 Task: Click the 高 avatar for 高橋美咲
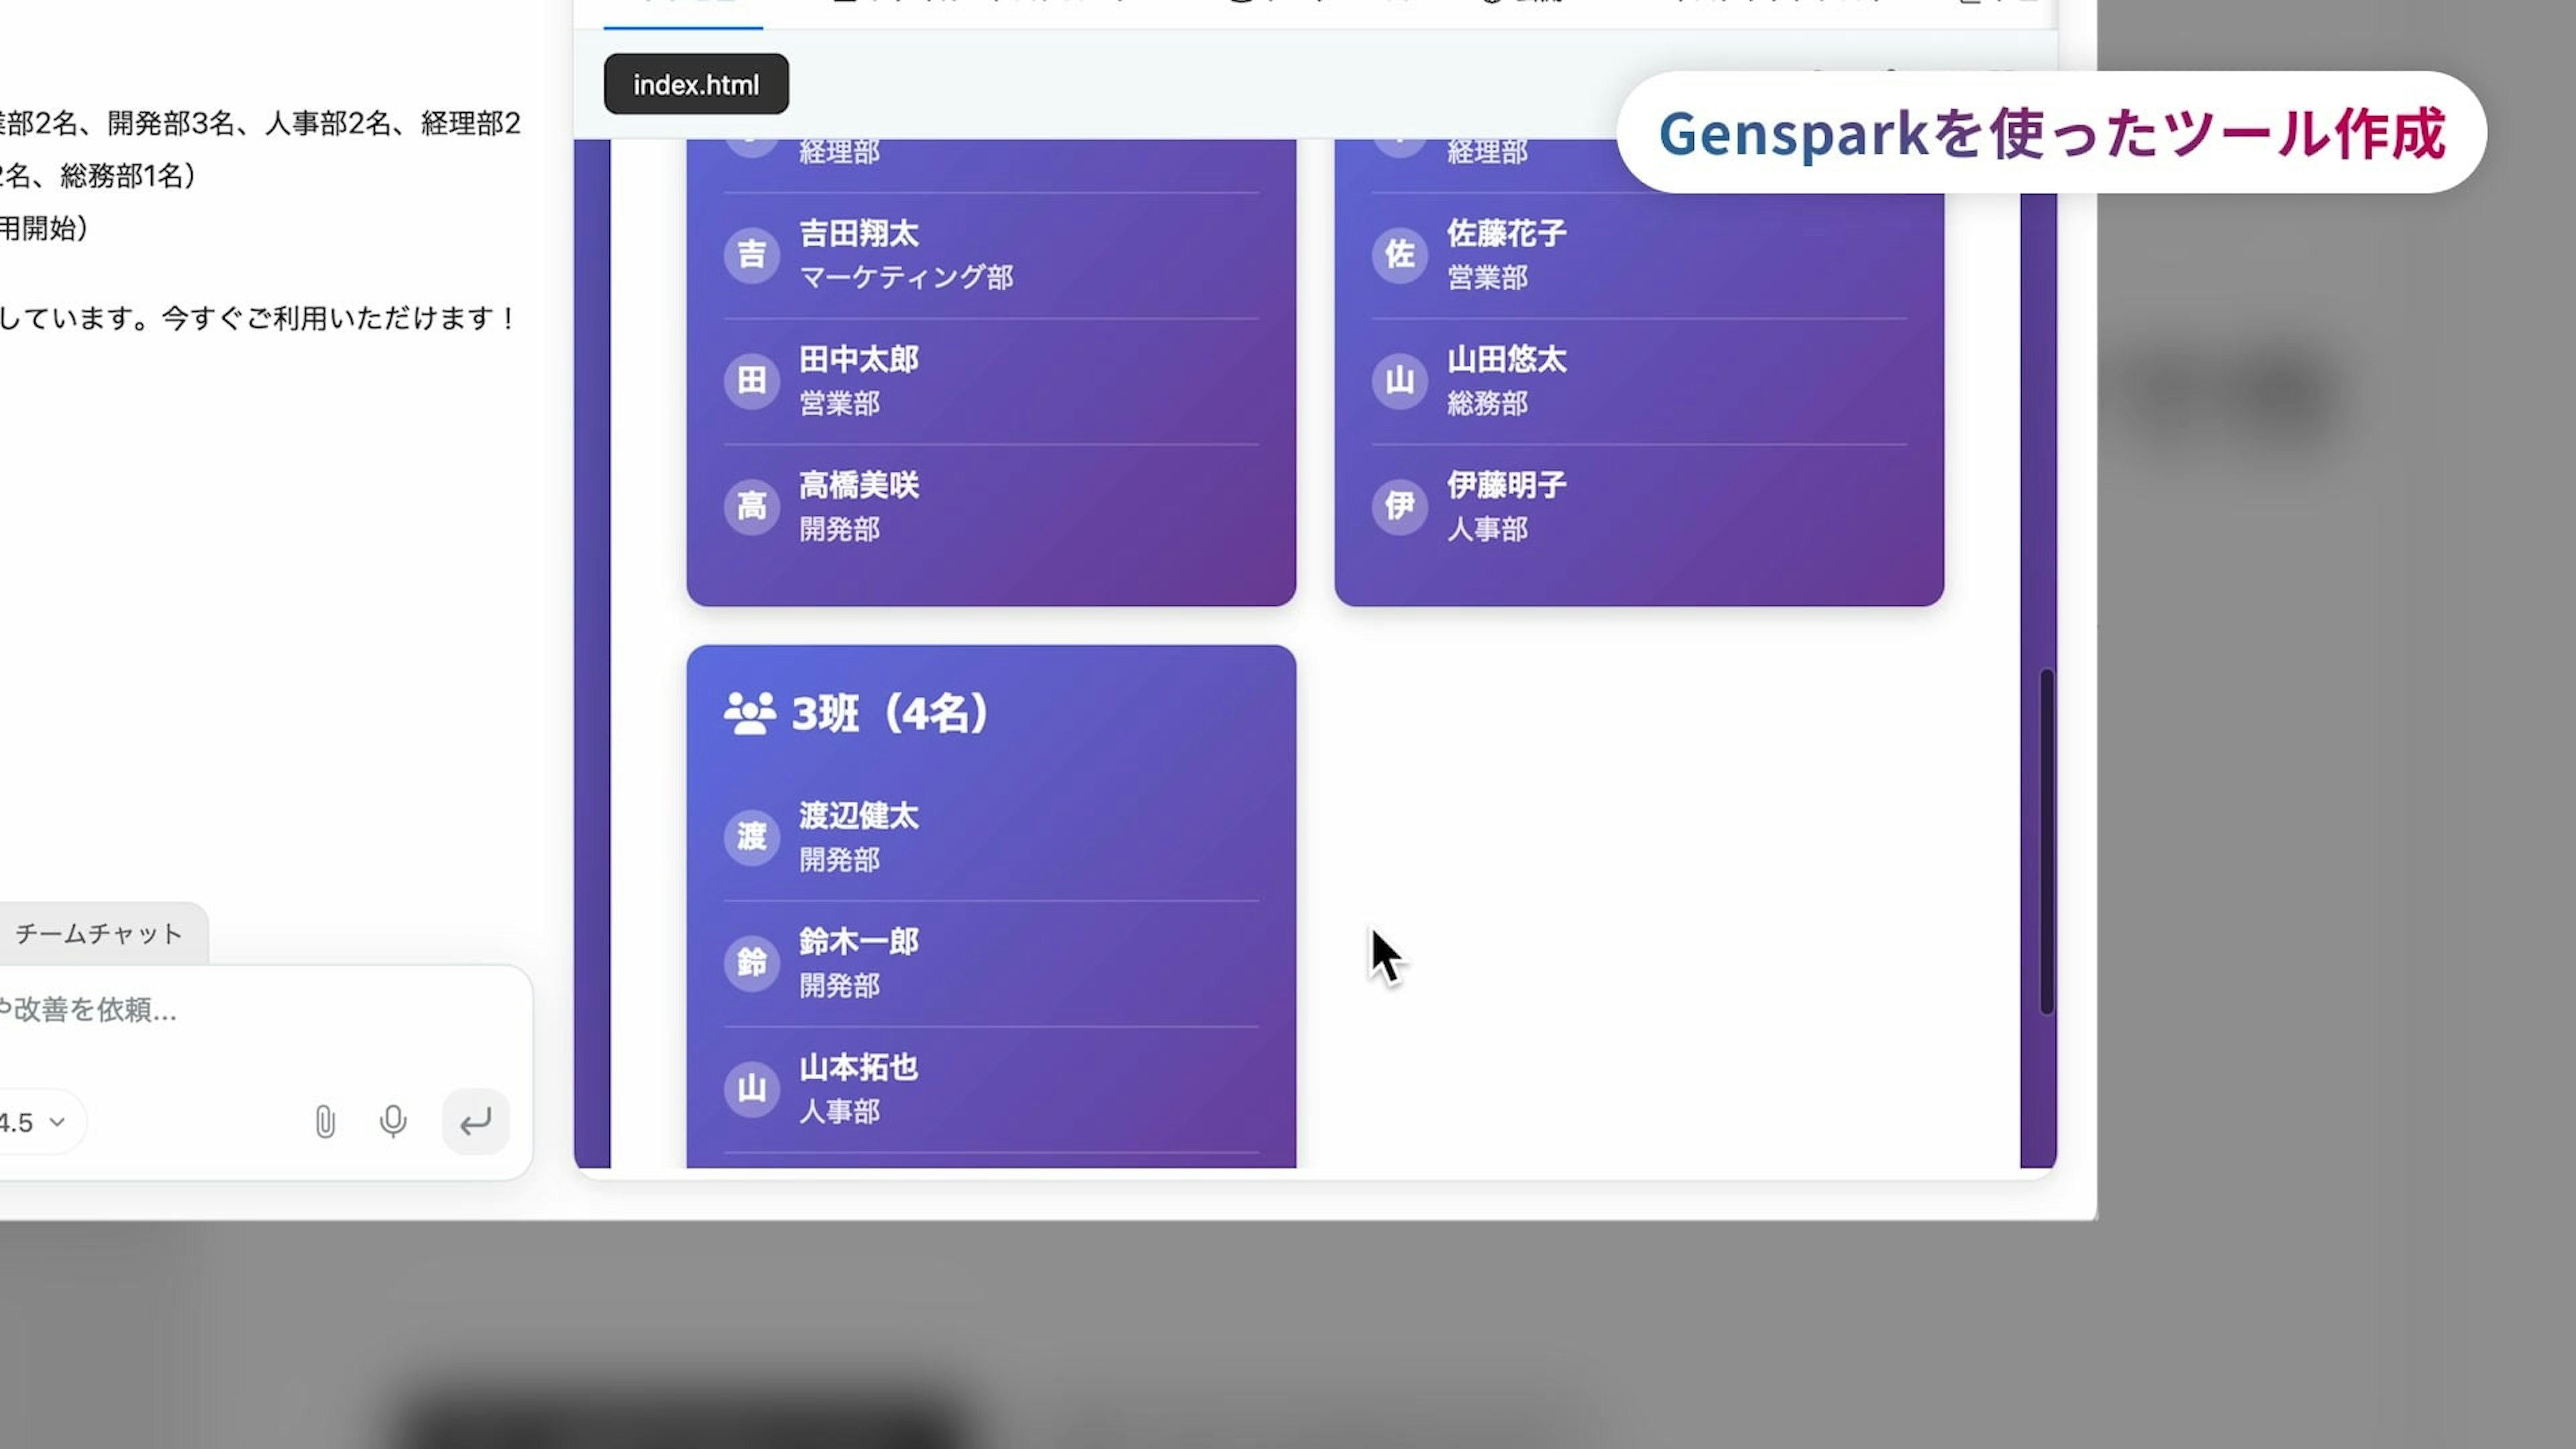[x=751, y=506]
